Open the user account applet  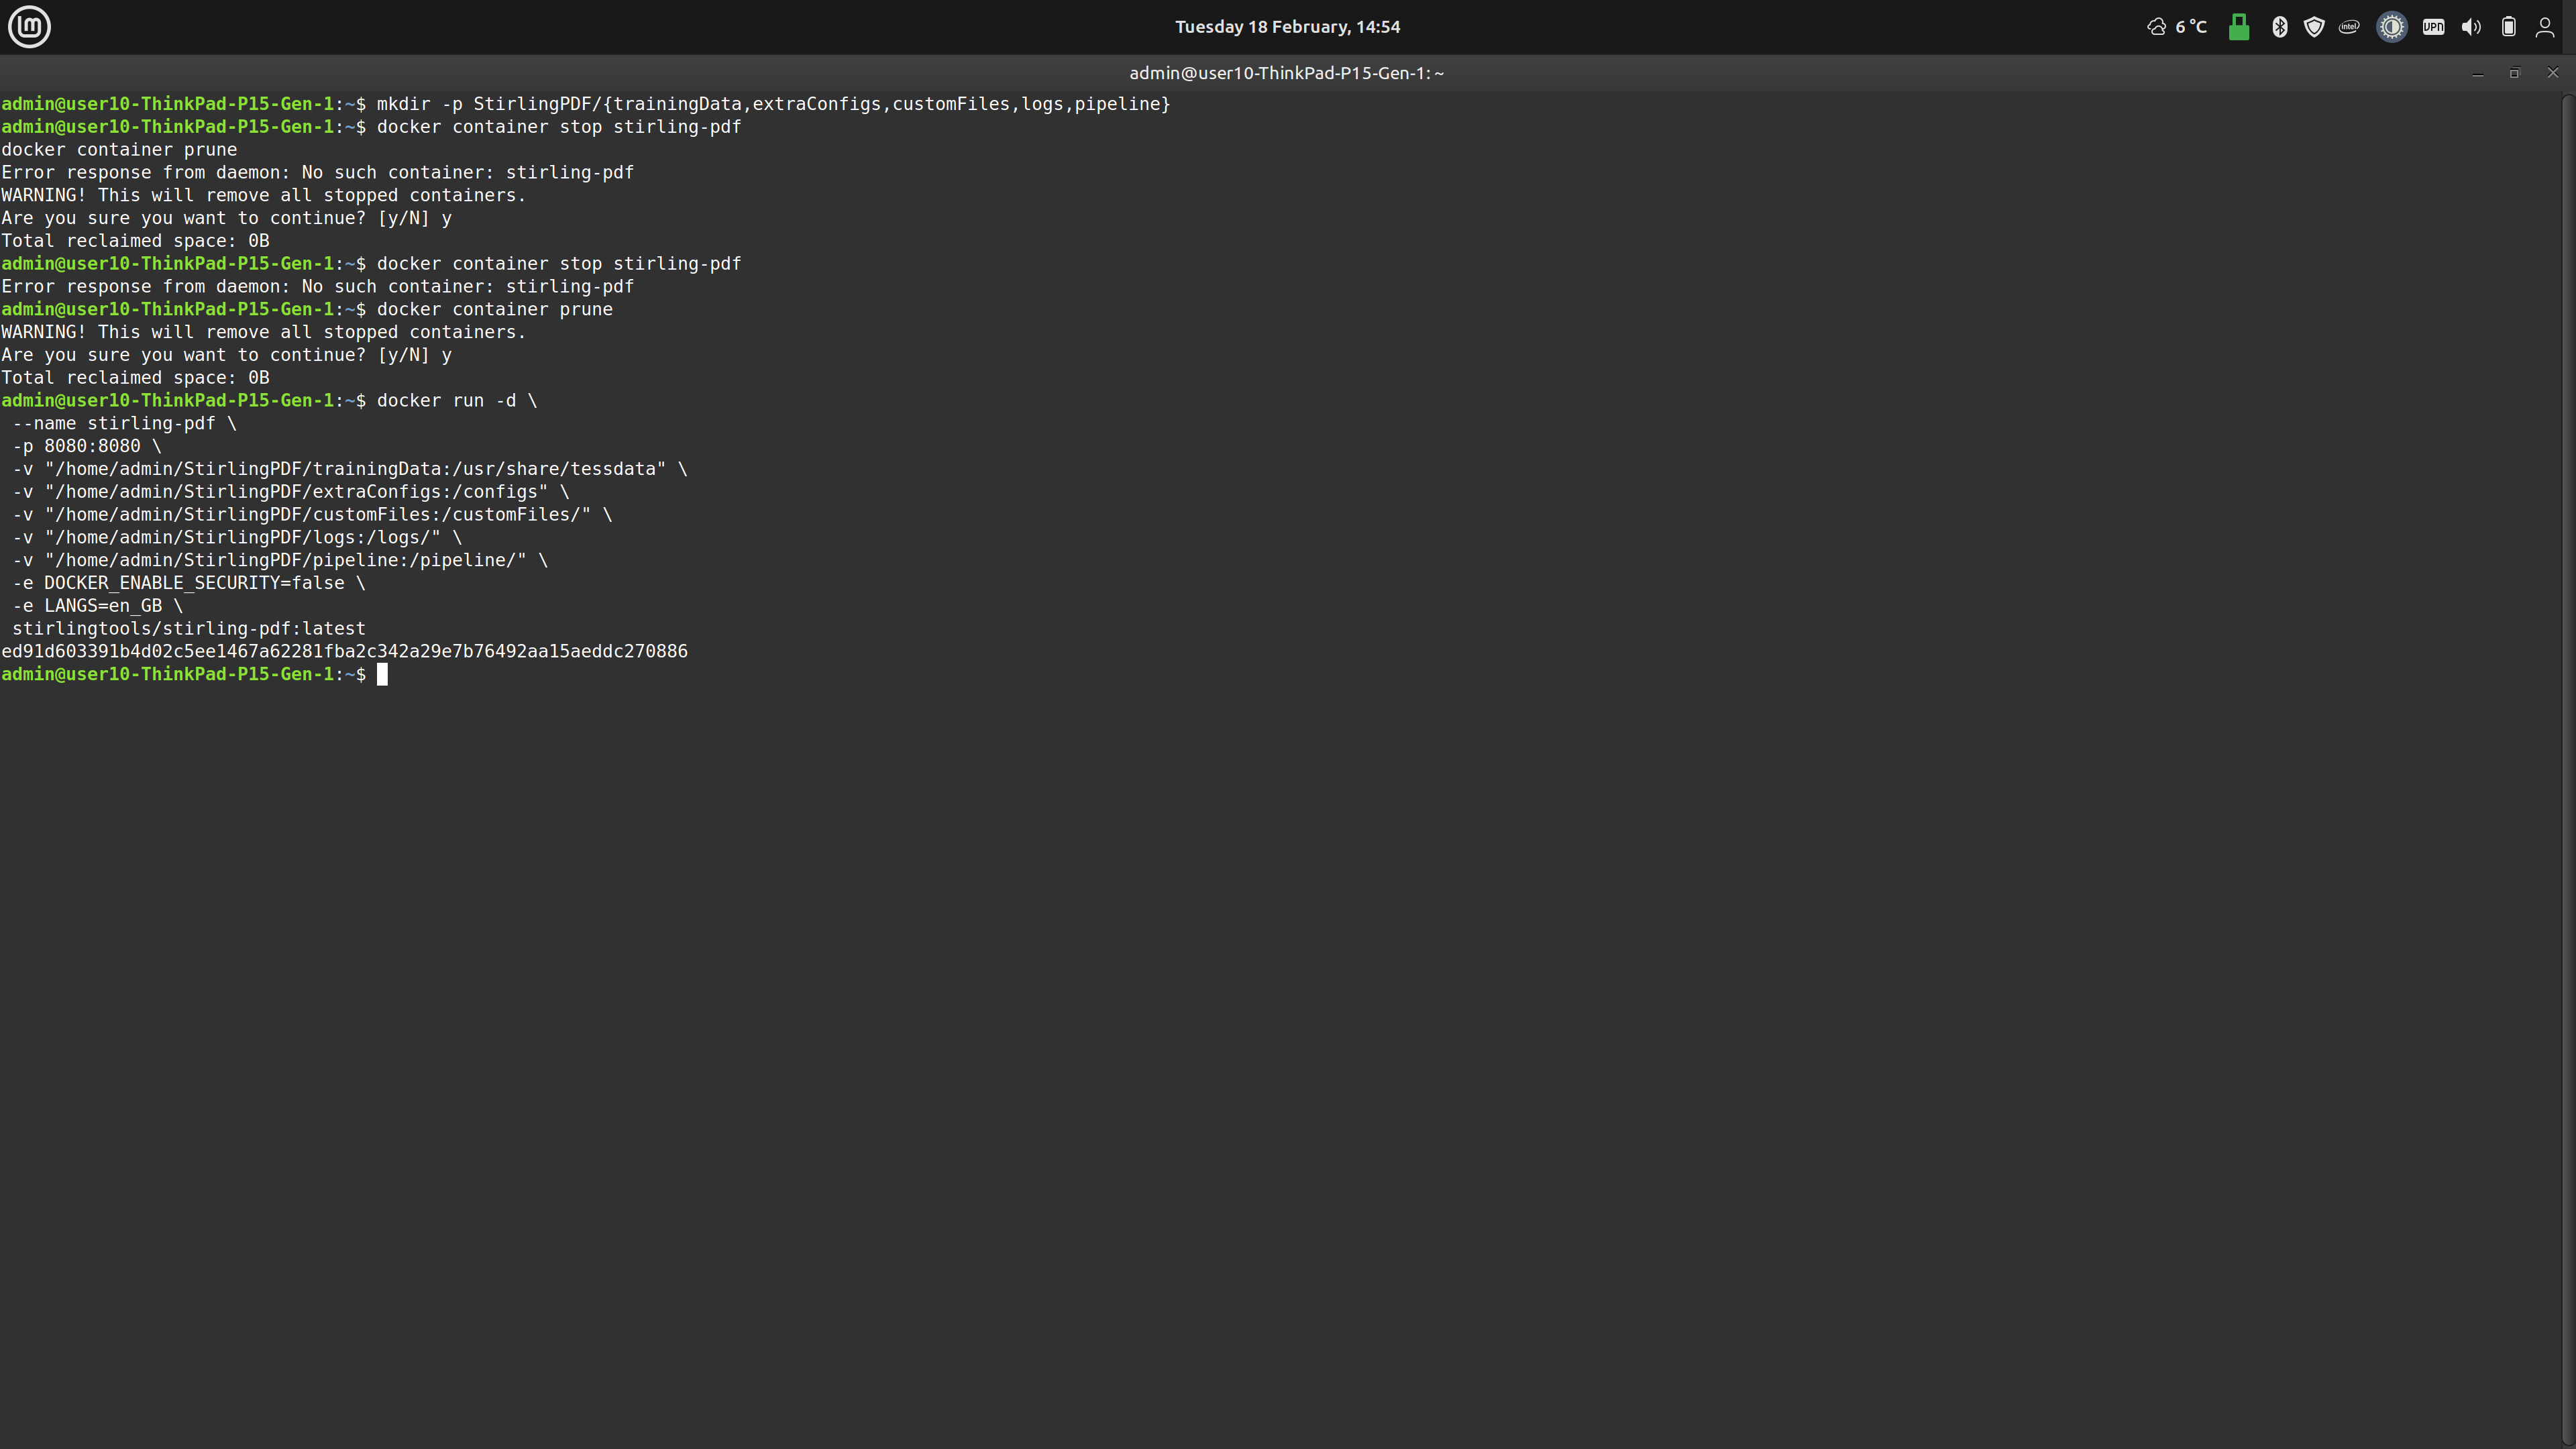click(2545, 27)
